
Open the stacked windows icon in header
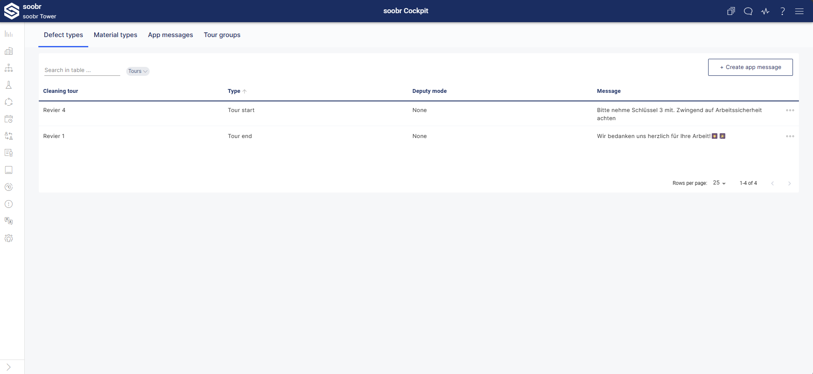pyautogui.click(x=731, y=12)
